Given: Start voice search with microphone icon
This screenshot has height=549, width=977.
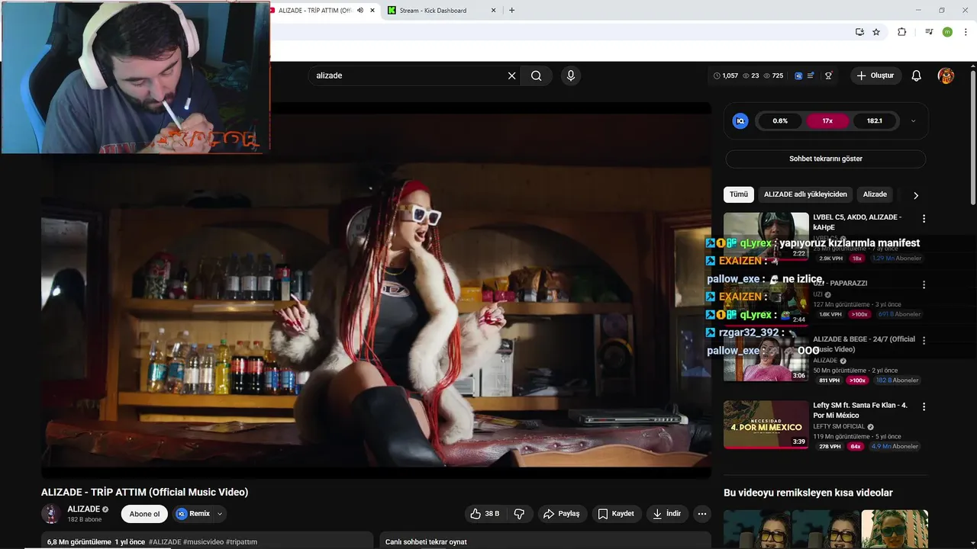Looking at the screenshot, I should click(570, 75).
